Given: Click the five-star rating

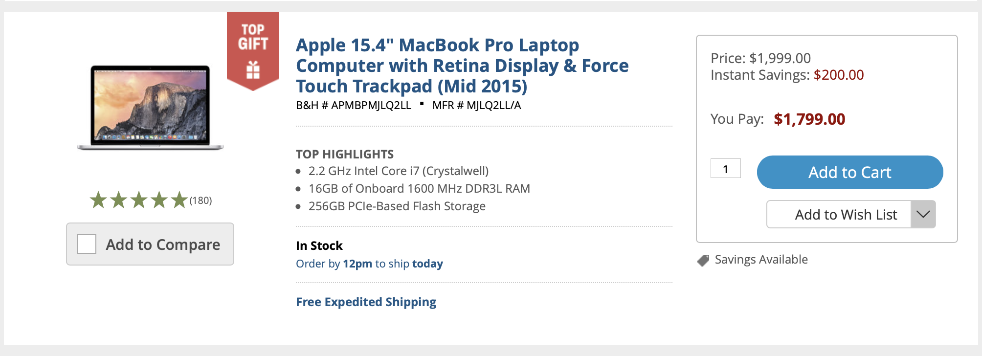Looking at the screenshot, I should coord(139,200).
